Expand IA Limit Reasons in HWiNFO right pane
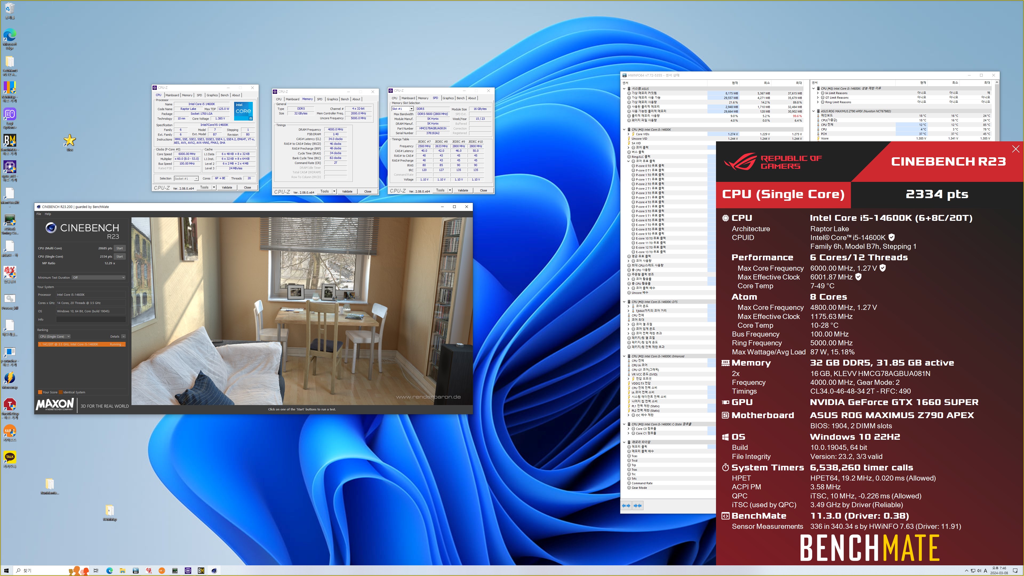This screenshot has height=576, width=1024. tap(818, 93)
